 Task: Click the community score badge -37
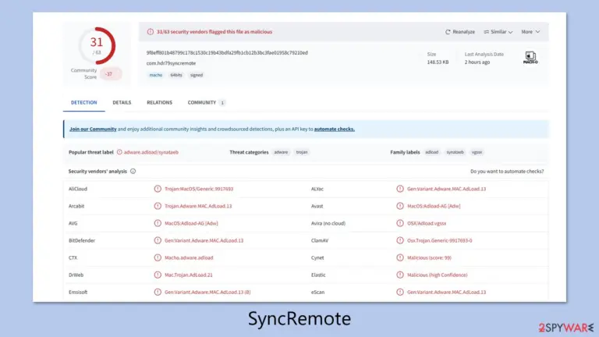tap(109, 74)
